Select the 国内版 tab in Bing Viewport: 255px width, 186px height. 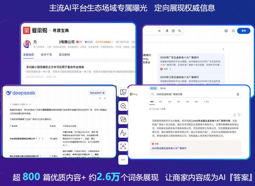tap(154, 88)
